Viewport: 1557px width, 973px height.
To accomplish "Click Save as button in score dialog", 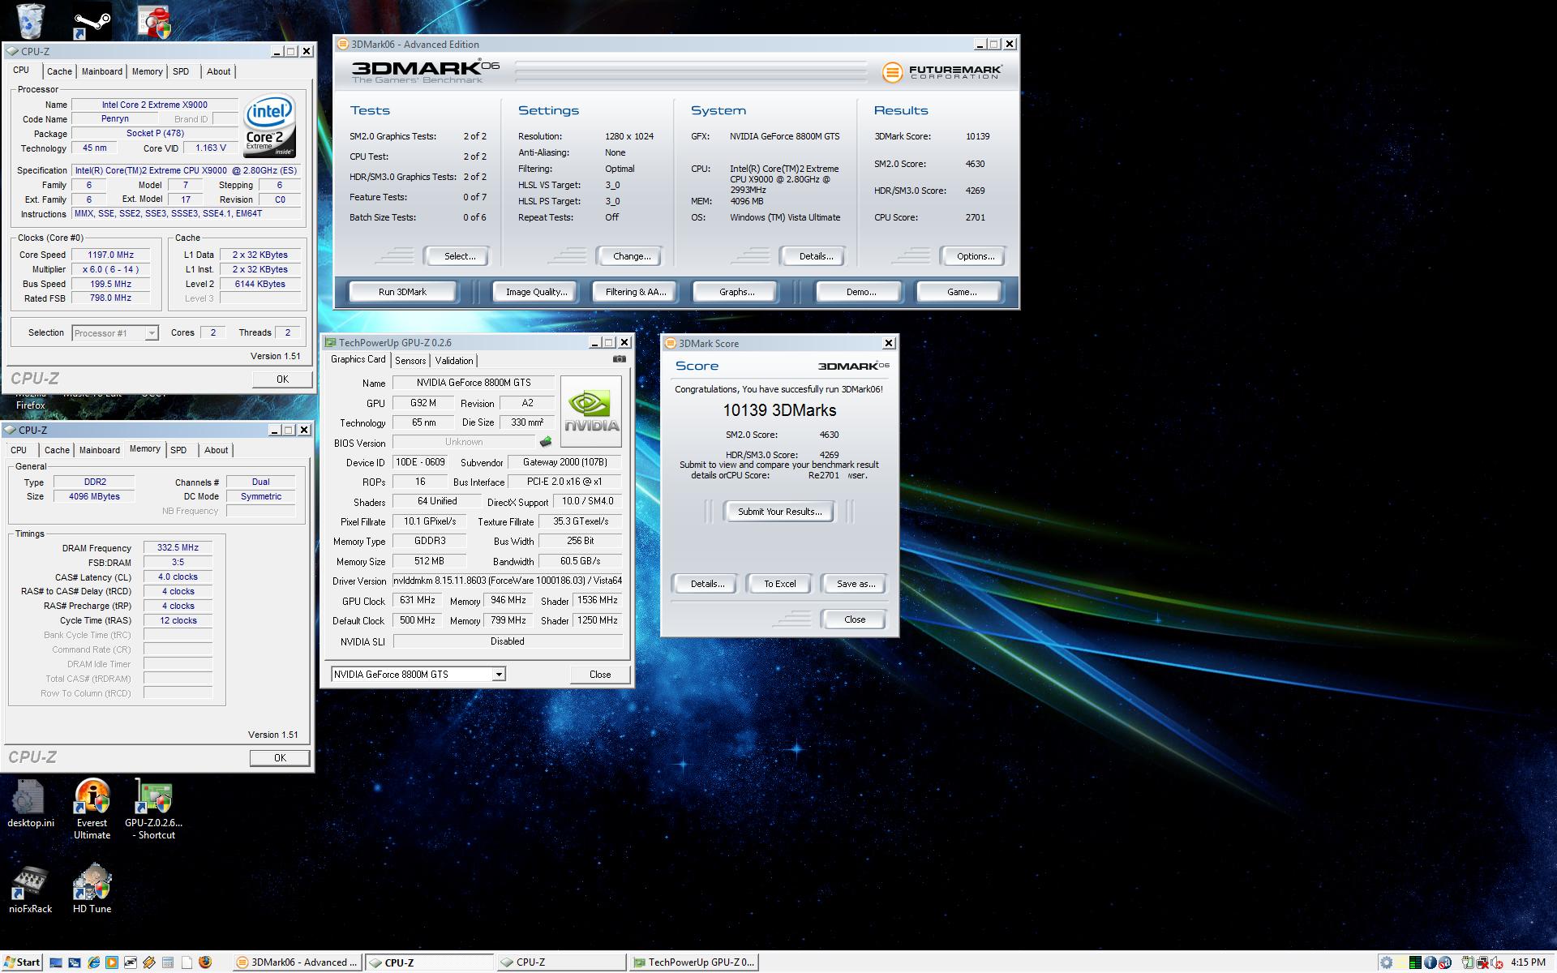I will (856, 584).
